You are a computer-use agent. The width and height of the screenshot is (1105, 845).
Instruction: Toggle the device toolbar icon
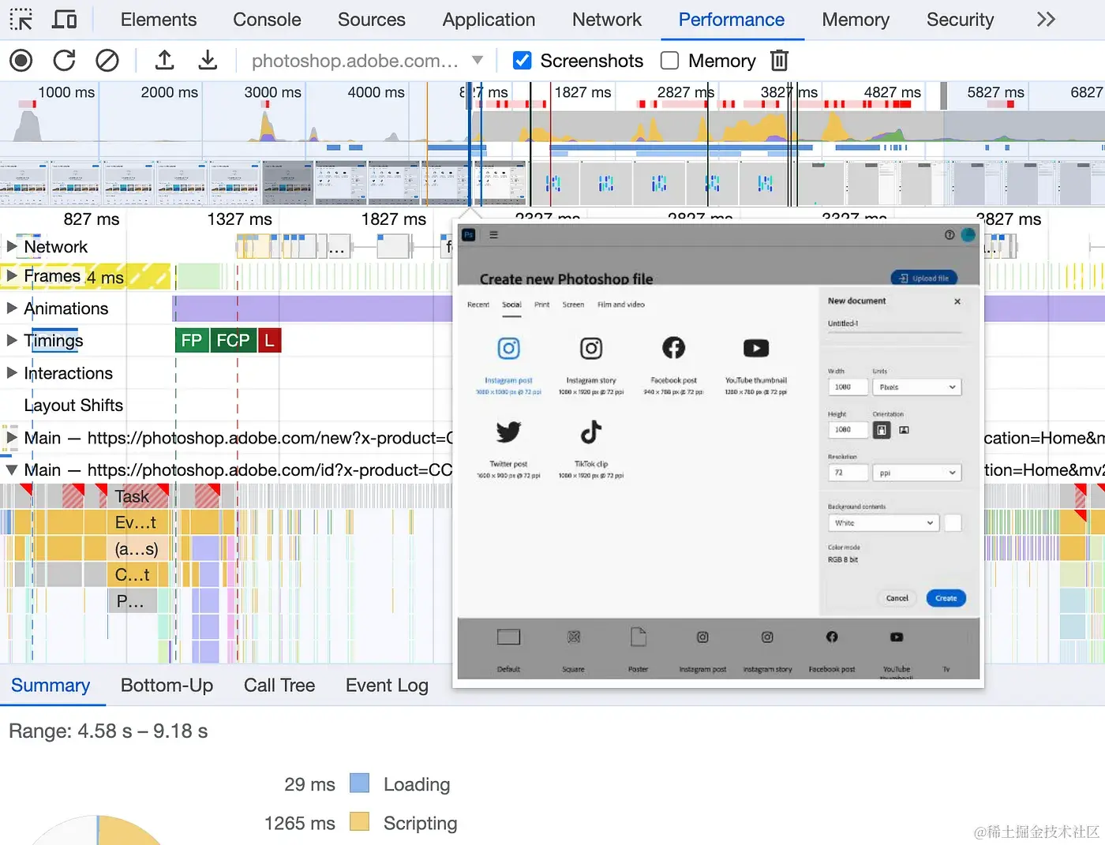coord(64,20)
